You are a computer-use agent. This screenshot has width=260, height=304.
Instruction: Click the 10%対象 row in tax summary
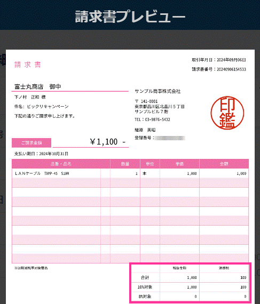pos(190,287)
